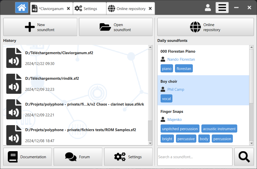Visit Phil Camp's author link

(175, 89)
